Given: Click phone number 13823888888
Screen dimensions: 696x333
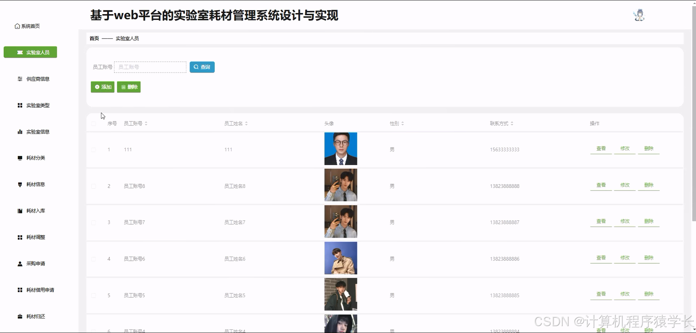Looking at the screenshot, I should pyautogui.click(x=505, y=186).
